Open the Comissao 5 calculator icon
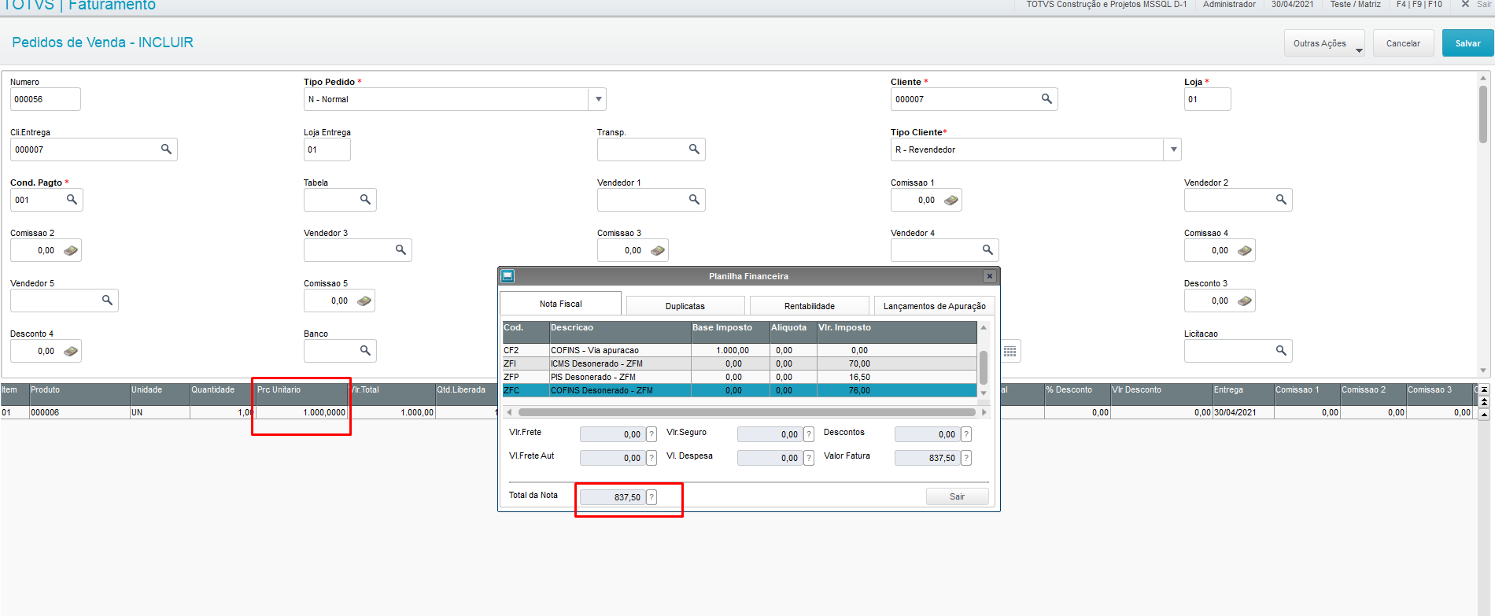 [364, 301]
